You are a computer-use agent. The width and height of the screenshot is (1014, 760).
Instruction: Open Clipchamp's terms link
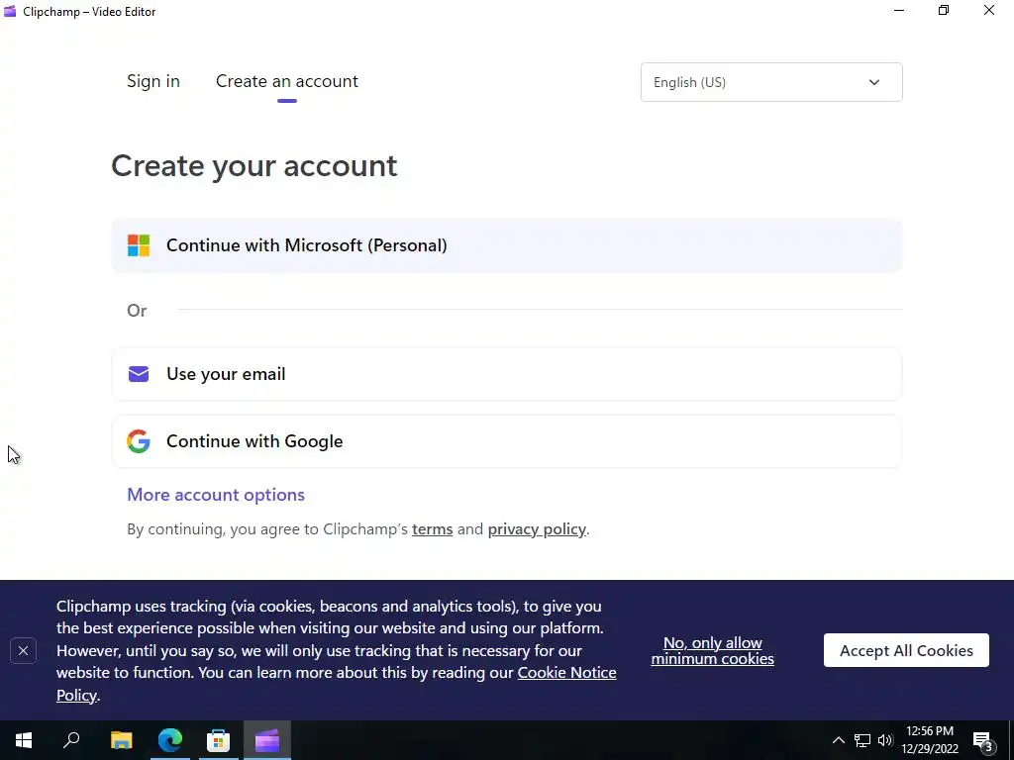coord(432,529)
